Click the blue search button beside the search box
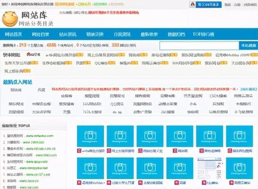This screenshot has height=189, width=258. pos(249,45)
